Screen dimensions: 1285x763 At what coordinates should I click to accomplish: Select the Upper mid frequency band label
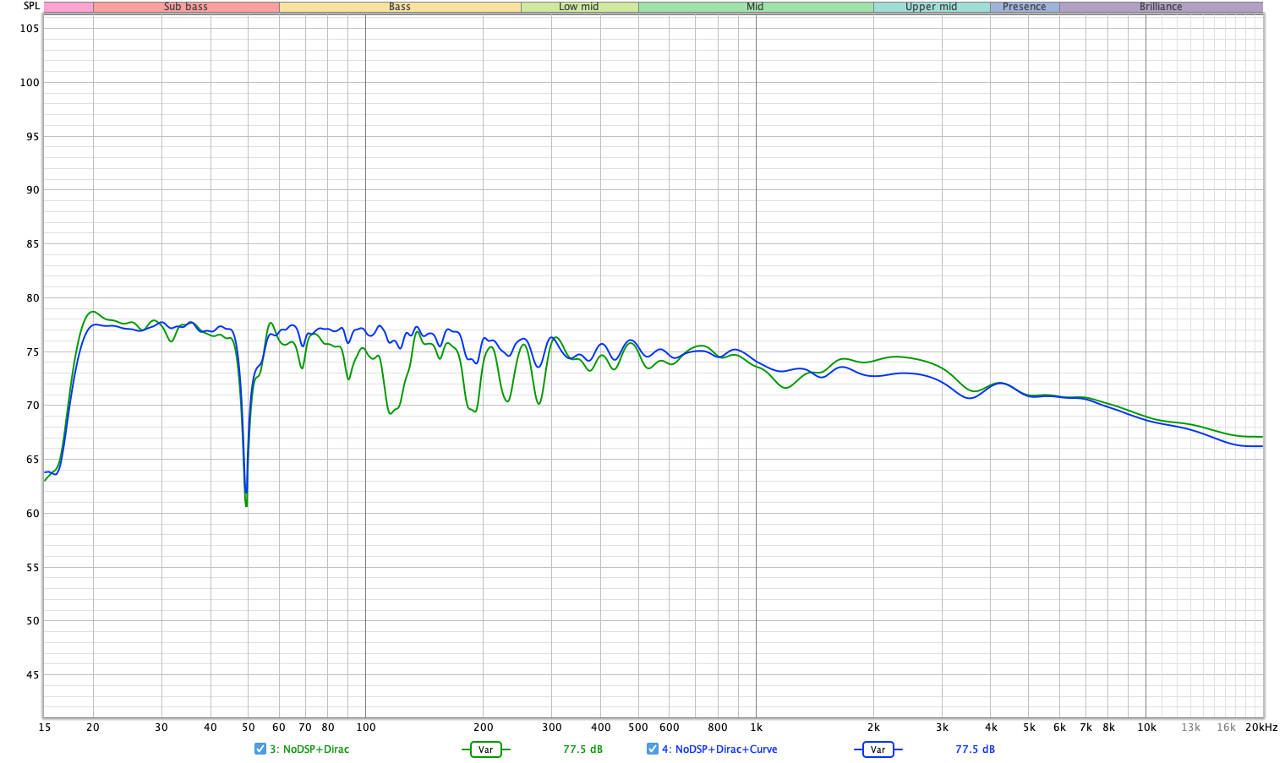click(932, 7)
